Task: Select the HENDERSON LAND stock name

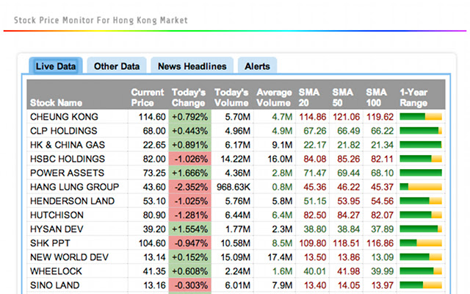Action: point(72,201)
